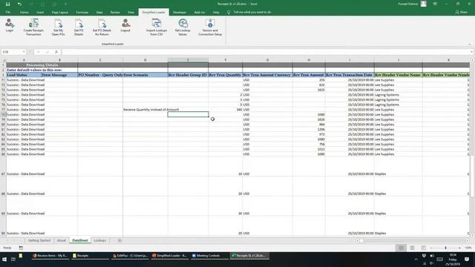Switch to Normal view in status bar
475x267 pixels.
(x=401, y=248)
